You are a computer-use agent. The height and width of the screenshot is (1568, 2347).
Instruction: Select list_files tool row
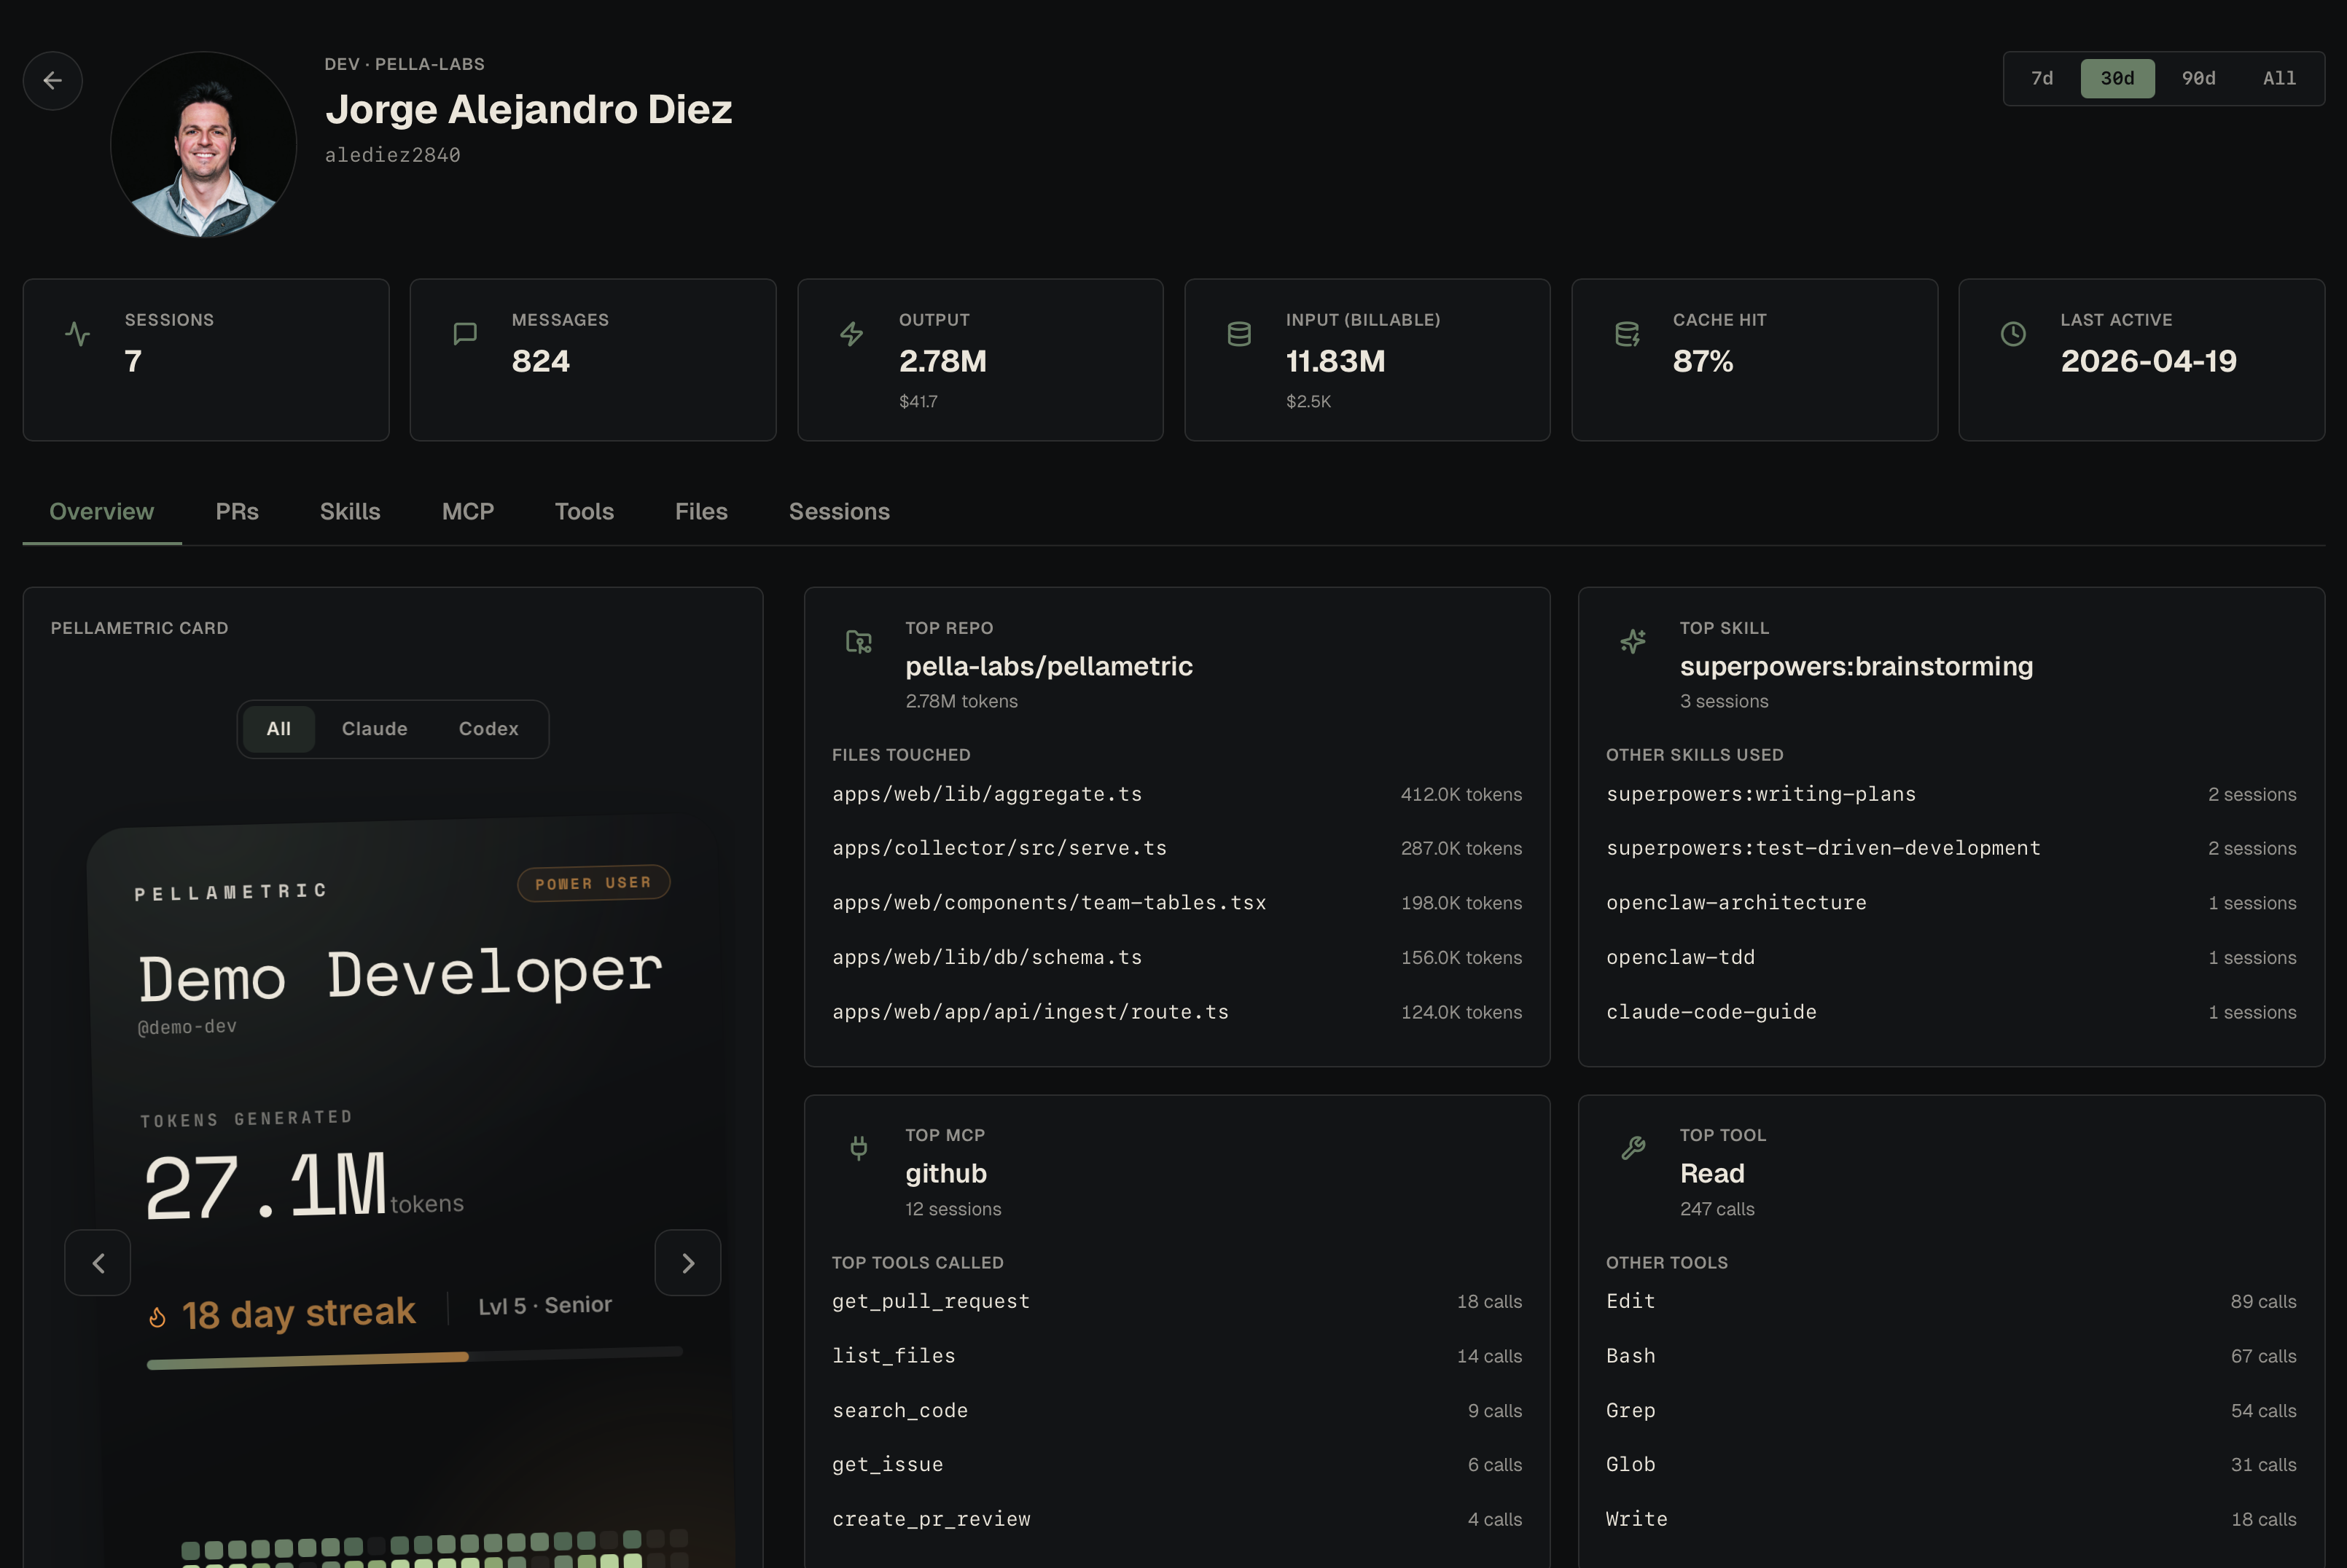[1176, 1356]
